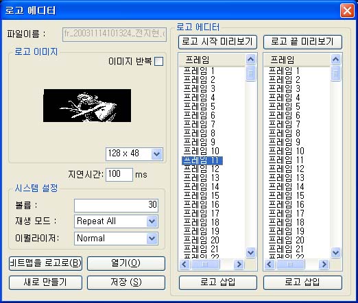
Task: Select 프레임 20 in the left list
Action: tap(202, 240)
